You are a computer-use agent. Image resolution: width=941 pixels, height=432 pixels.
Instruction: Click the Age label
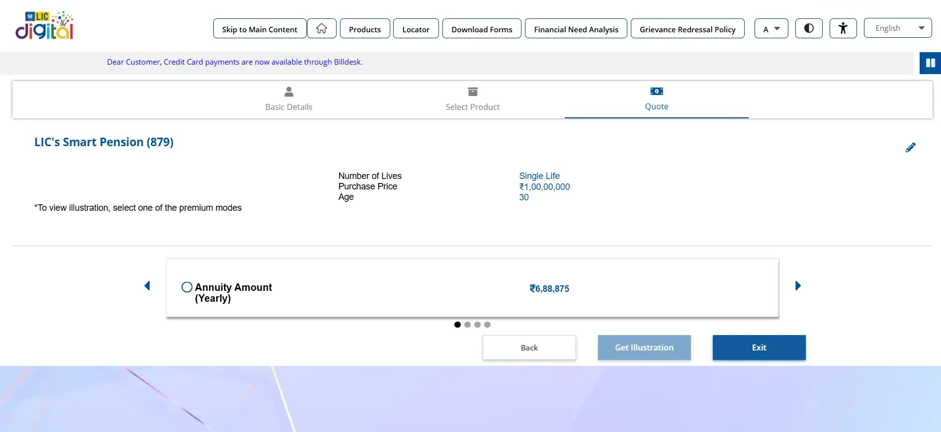346,197
